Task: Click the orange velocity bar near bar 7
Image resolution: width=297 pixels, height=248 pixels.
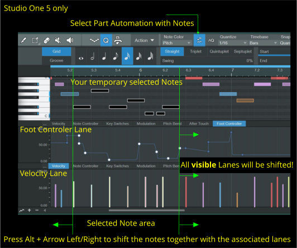Action: 237,200
